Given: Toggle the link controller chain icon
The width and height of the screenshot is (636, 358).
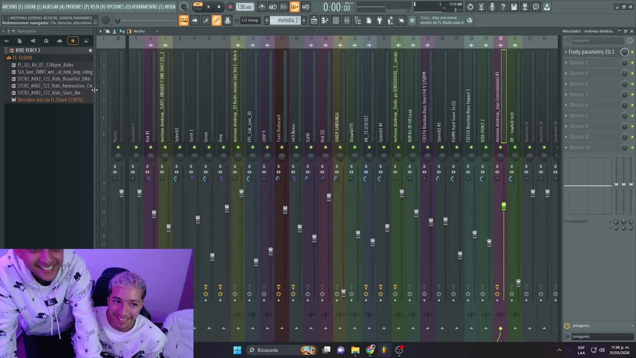Looking at the screenshot, I should pos(217,20).
